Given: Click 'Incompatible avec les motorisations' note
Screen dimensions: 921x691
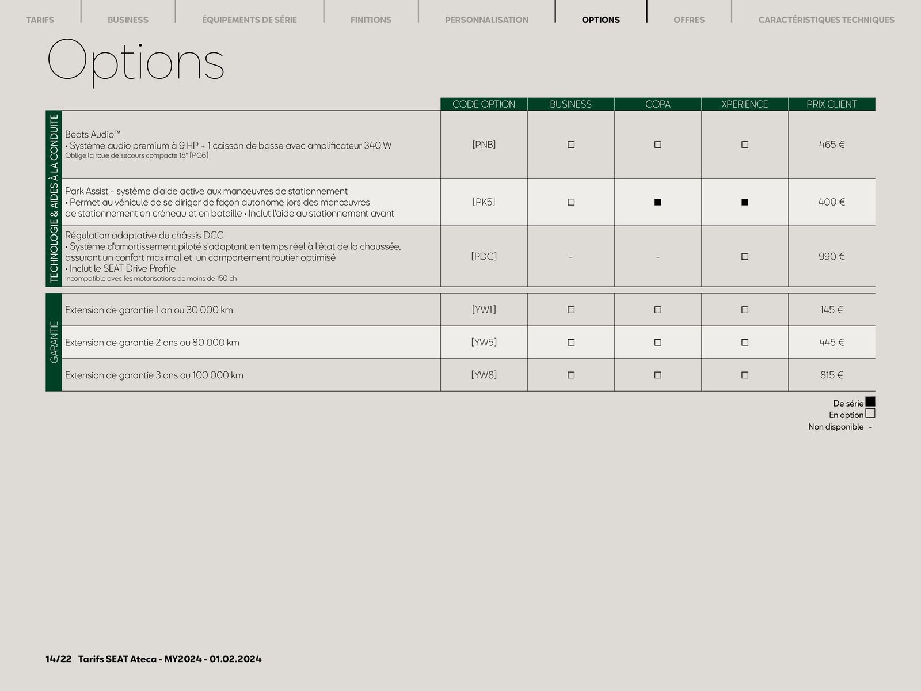Looking at the screenshot, I should click(x=151, y=279).
